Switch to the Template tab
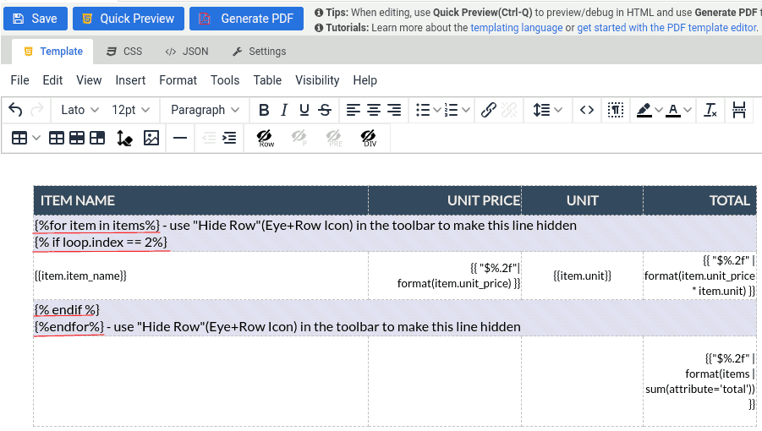The image size is (762, 431). tap(52, 52)
